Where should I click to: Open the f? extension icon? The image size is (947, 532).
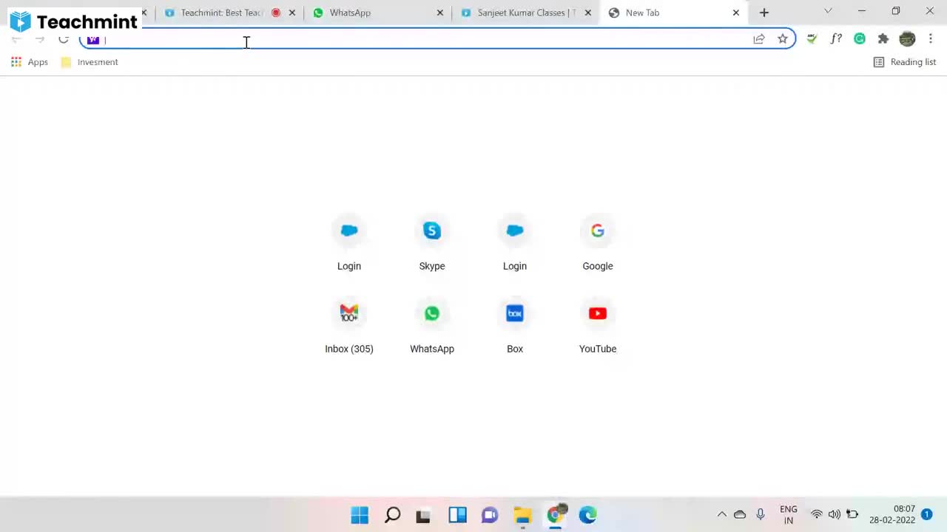coord(836,39)
